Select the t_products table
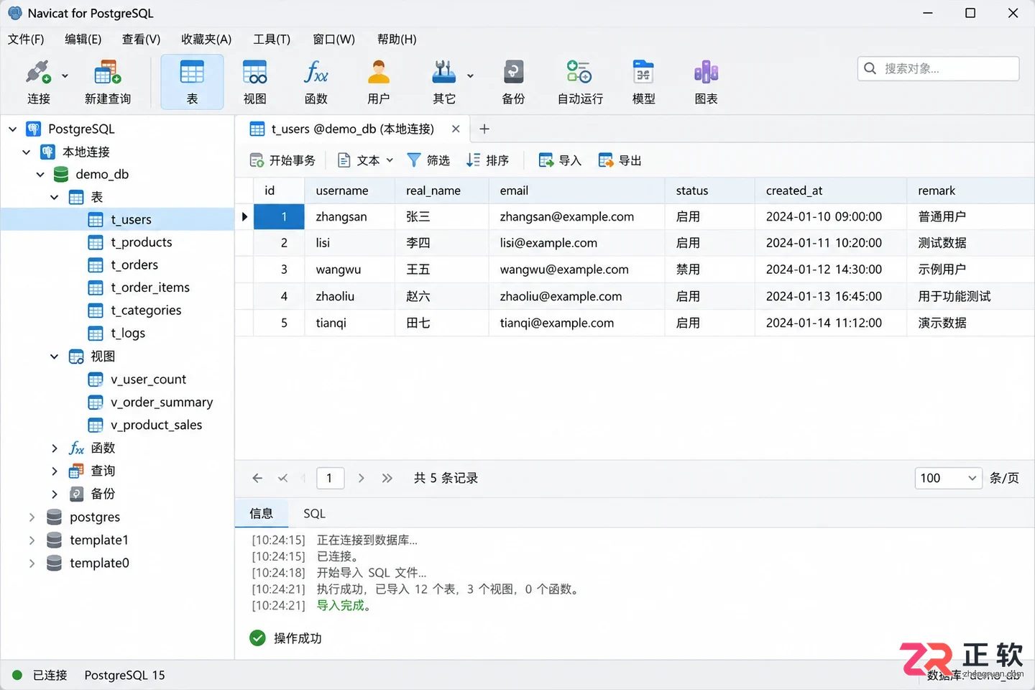Viewport: 1035px width, 690px height. [141, 242]
